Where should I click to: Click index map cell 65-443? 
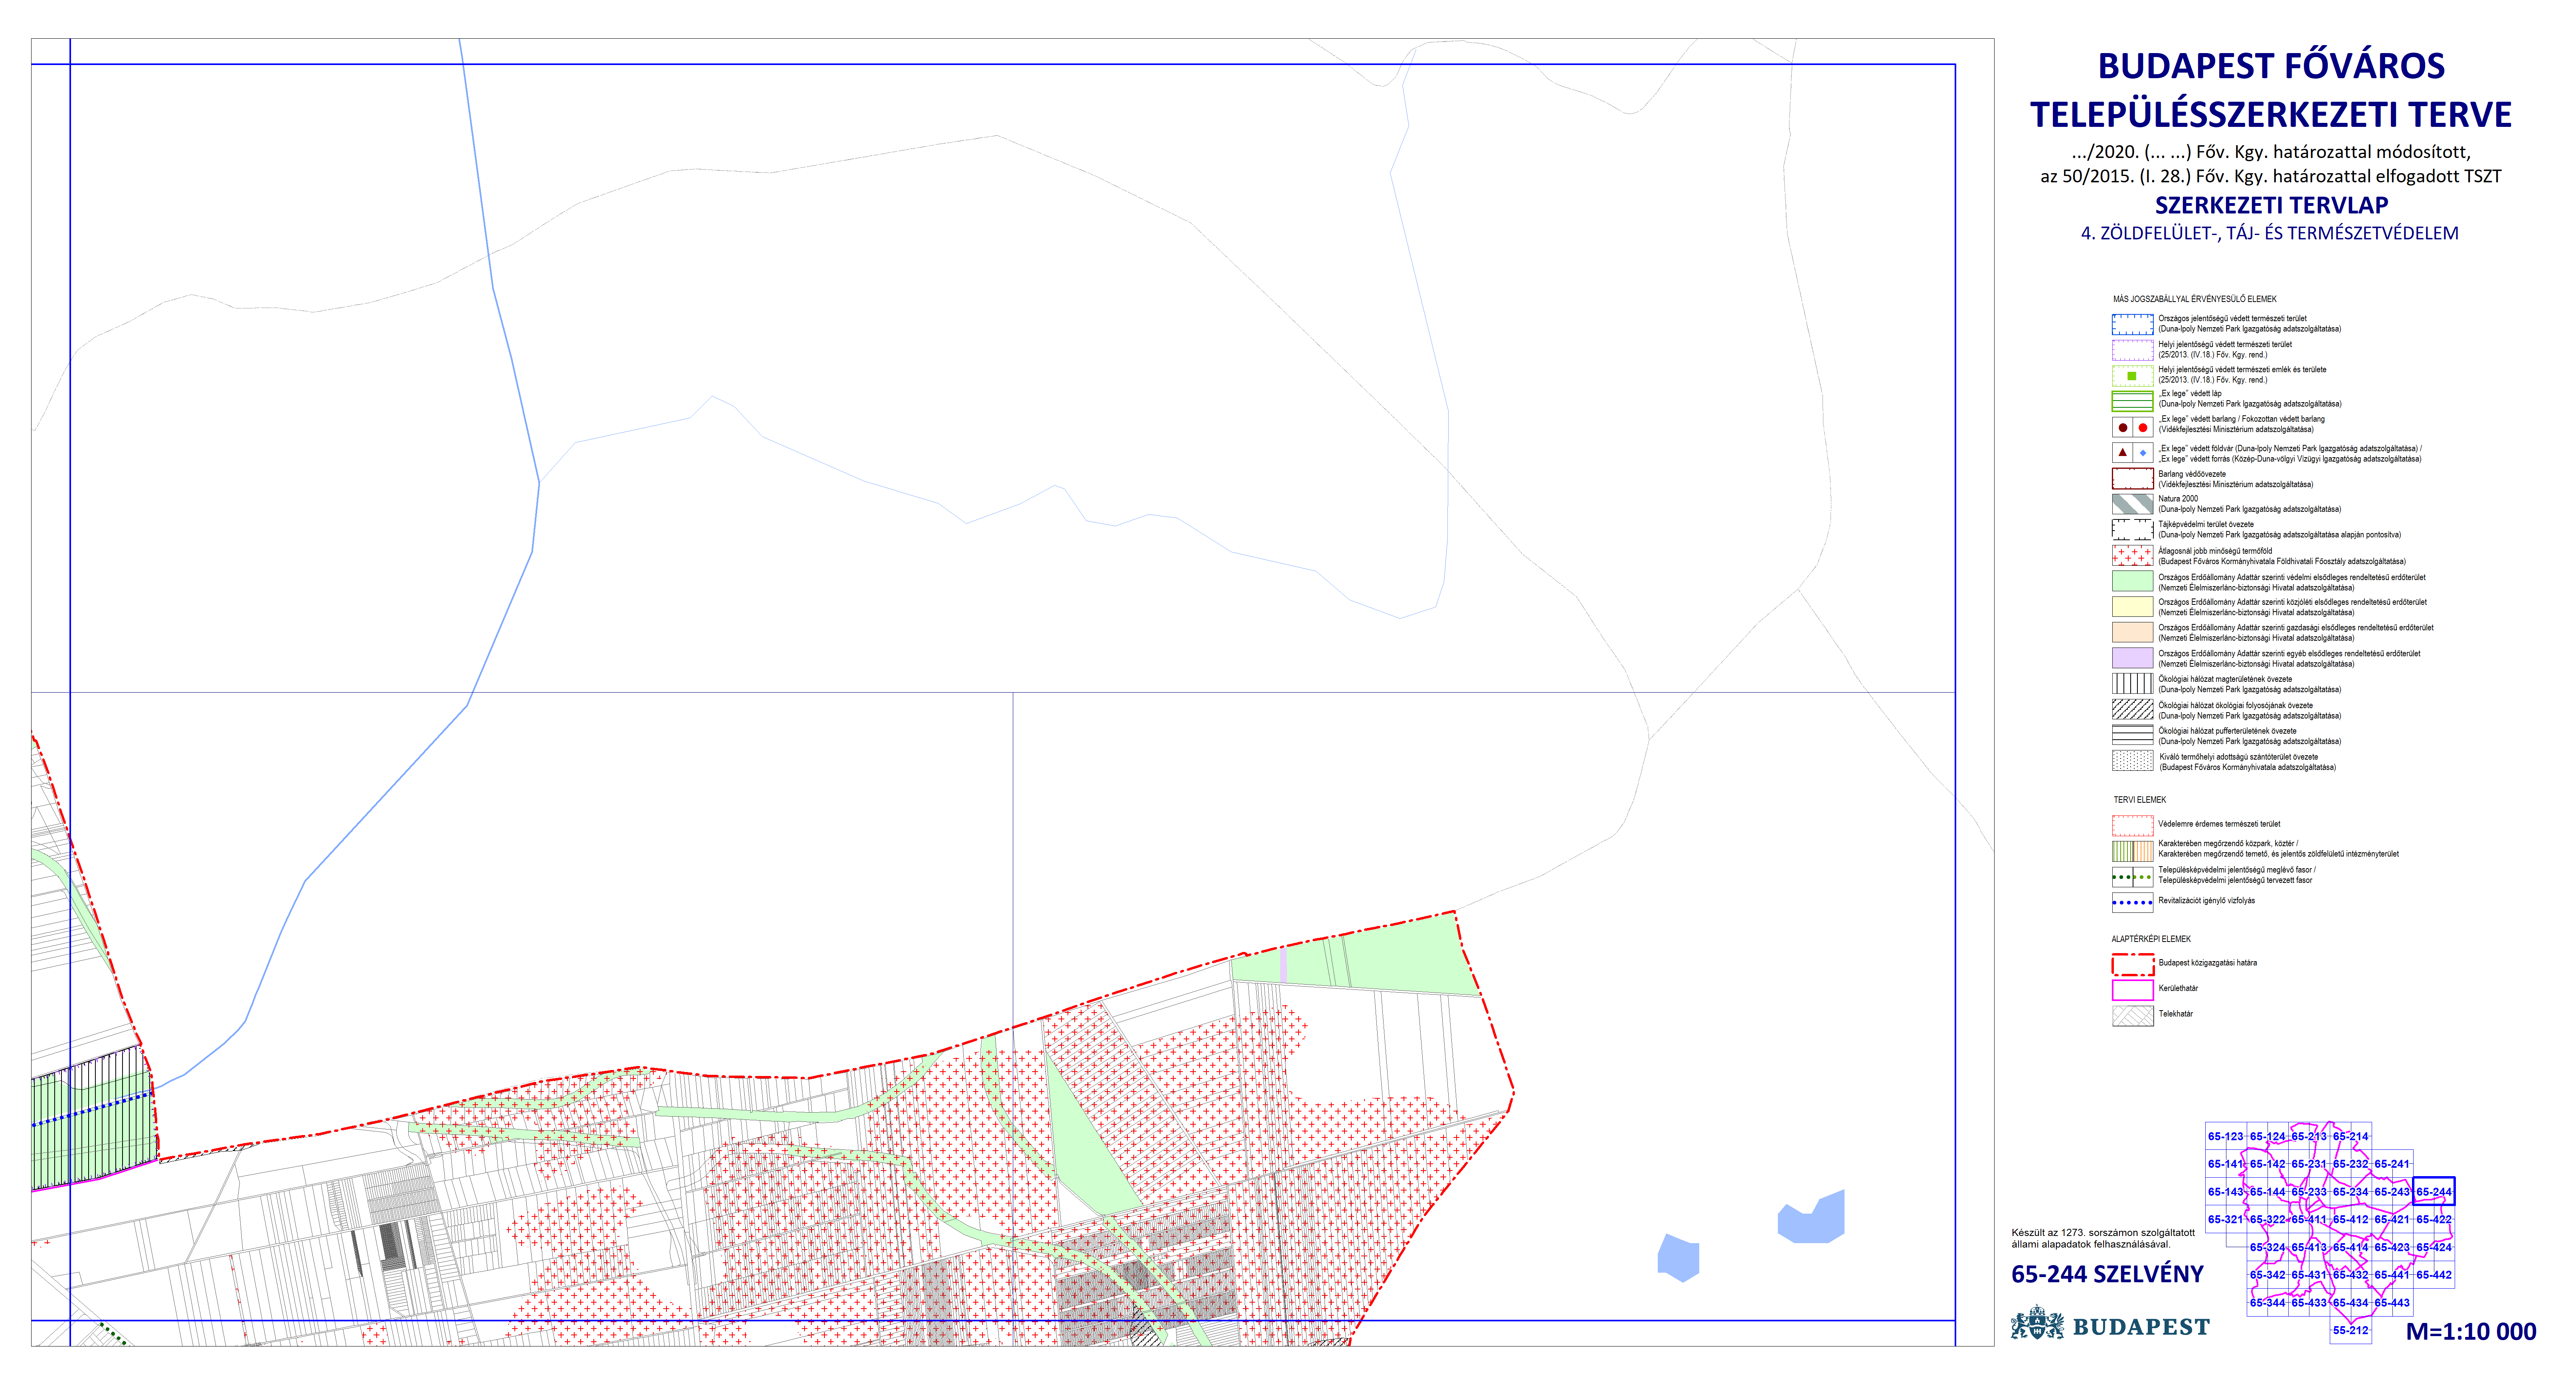point(2392,1303)
